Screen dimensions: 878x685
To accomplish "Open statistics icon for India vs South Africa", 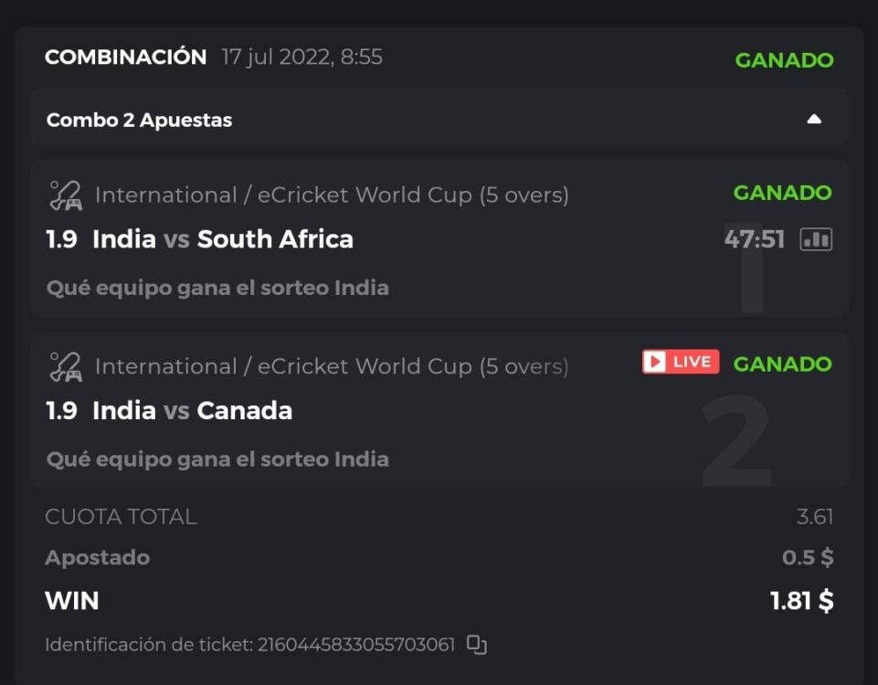I will point(816,240).
